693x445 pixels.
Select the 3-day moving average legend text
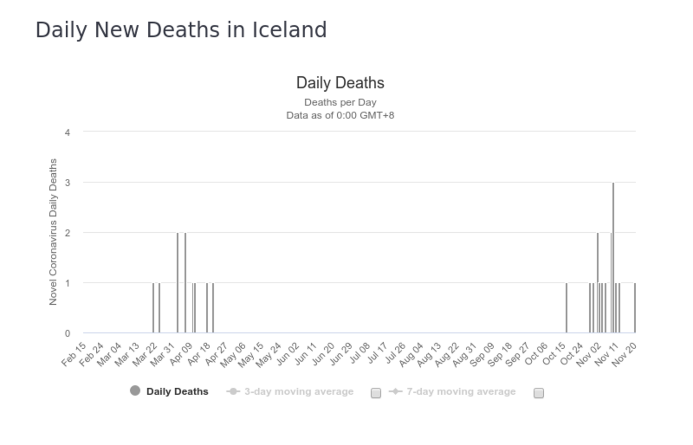tap(299, 391)
